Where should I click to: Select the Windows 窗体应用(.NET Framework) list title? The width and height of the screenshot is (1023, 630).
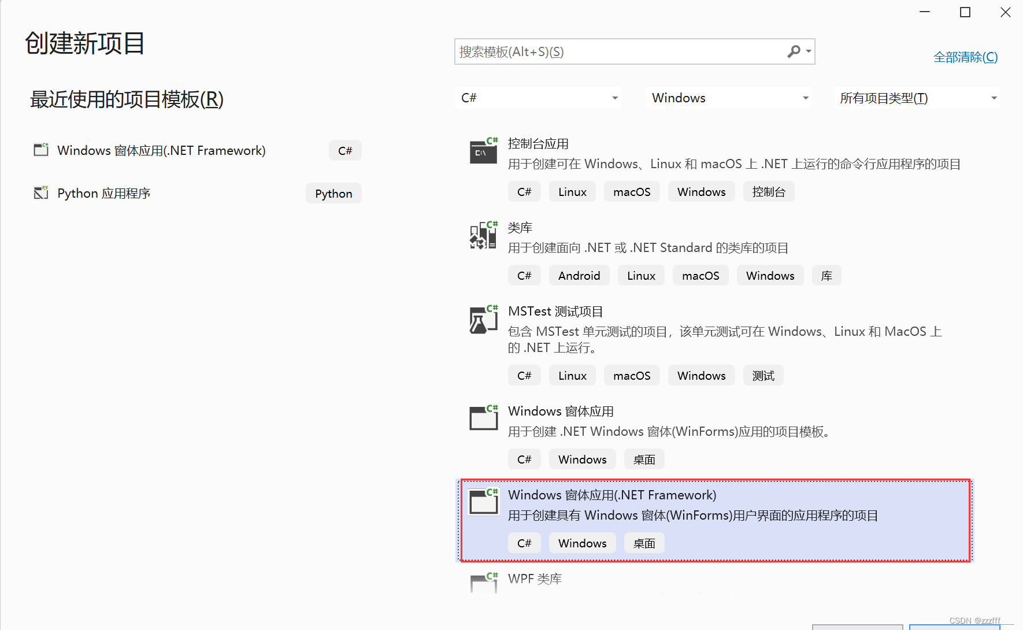(612, 495)
